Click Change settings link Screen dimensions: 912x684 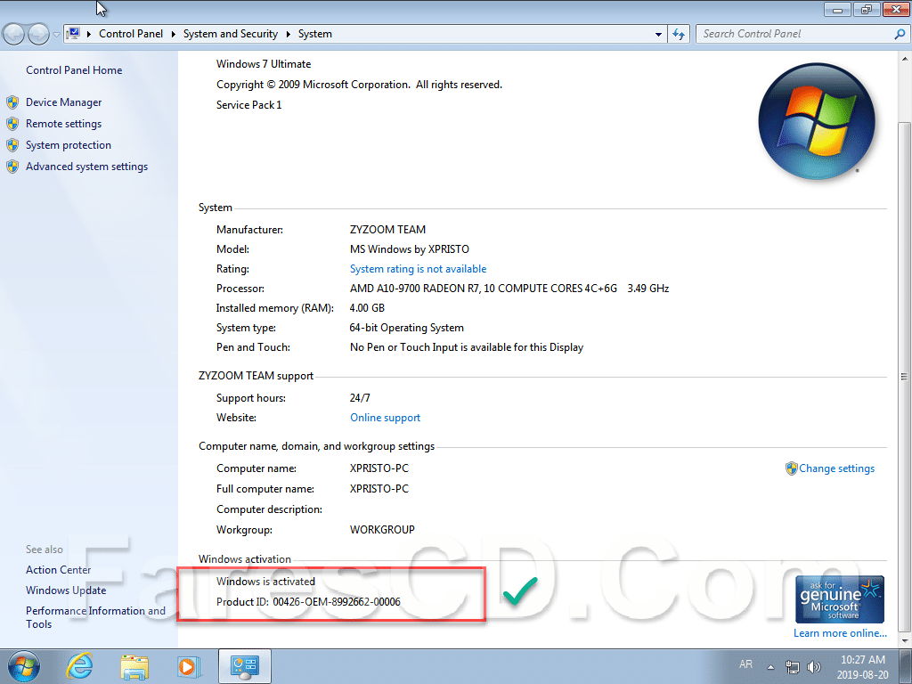click(836, 468)
